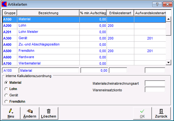
Task: Click the Wareneinsatzkonto input field
Action: click(155, 90)
